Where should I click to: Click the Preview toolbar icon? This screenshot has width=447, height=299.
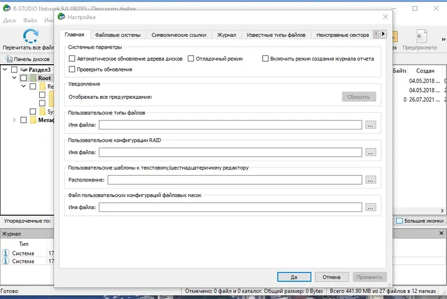pos(421,36)
